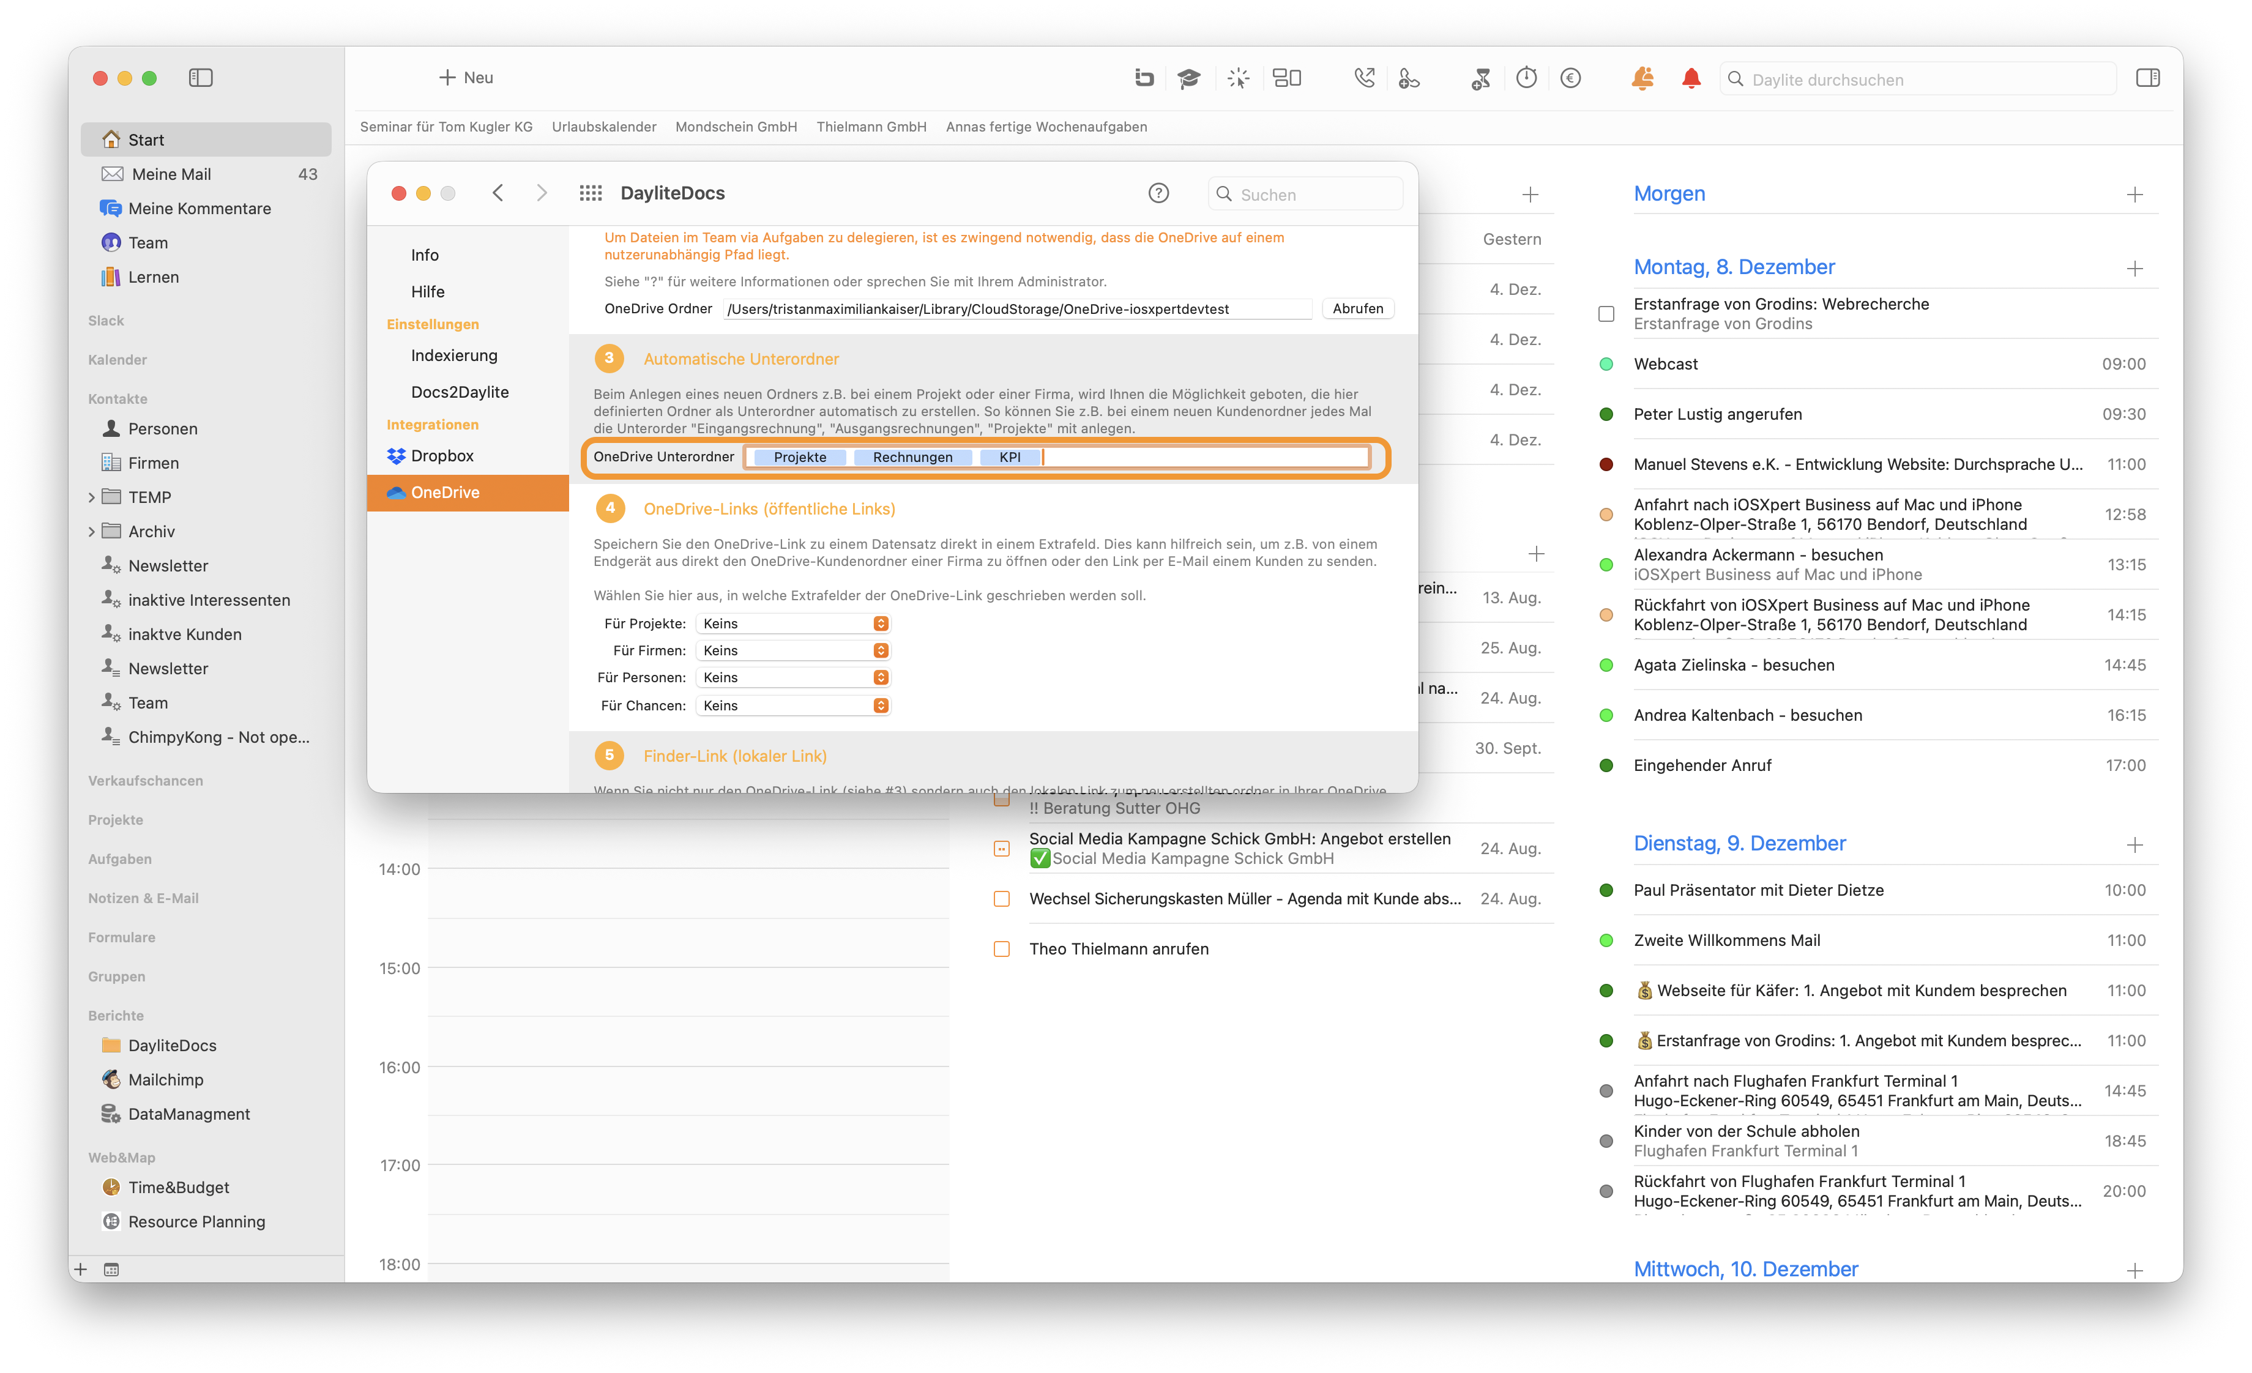The height and width of the screenshot is (1373, 2252).
Task: Add an item to Morgen section
Action: tap(2134, 195)
